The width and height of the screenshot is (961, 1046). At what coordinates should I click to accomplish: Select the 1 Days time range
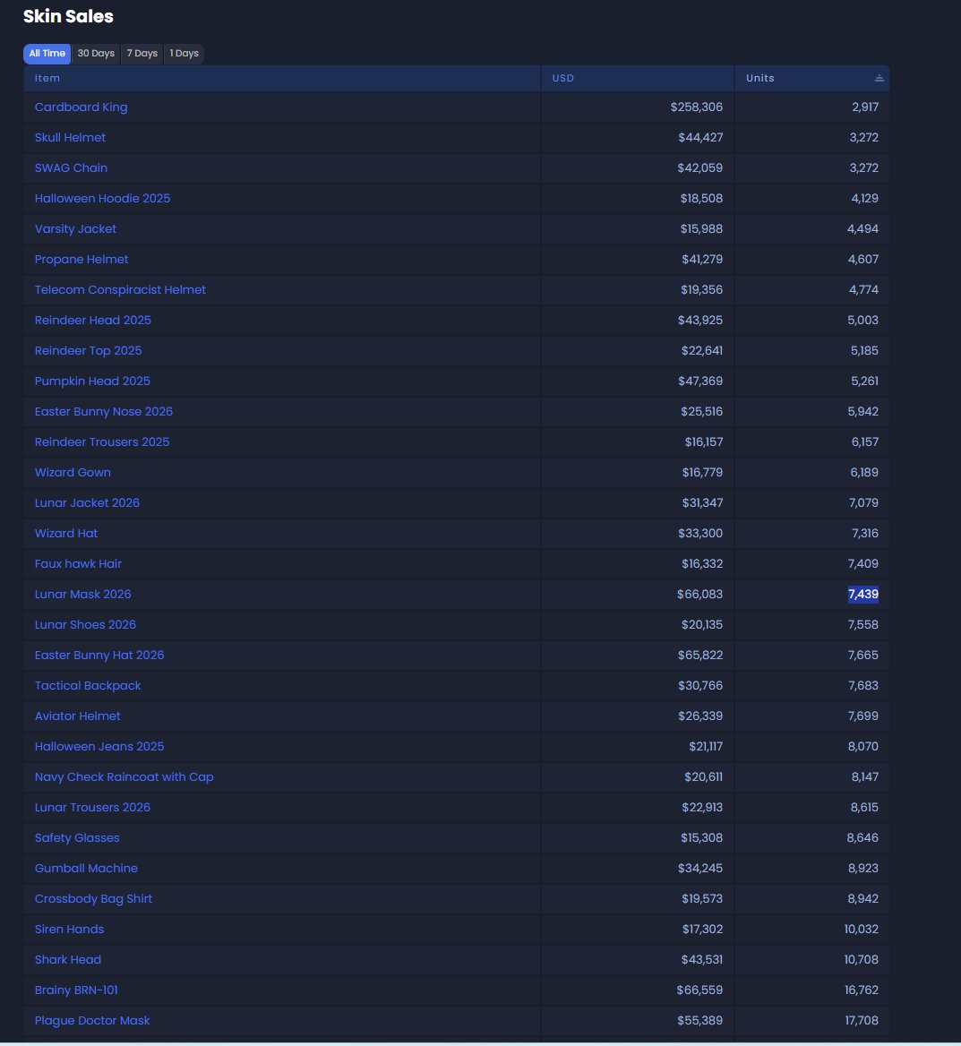pyautogui.click(x=184, y=54)
